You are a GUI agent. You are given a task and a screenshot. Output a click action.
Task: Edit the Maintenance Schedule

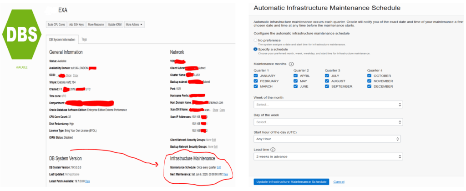pos(219,167)
